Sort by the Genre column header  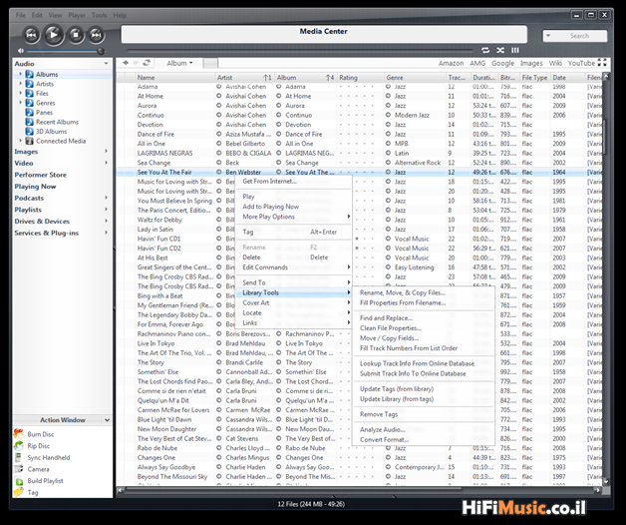click(x=415, y=78)
